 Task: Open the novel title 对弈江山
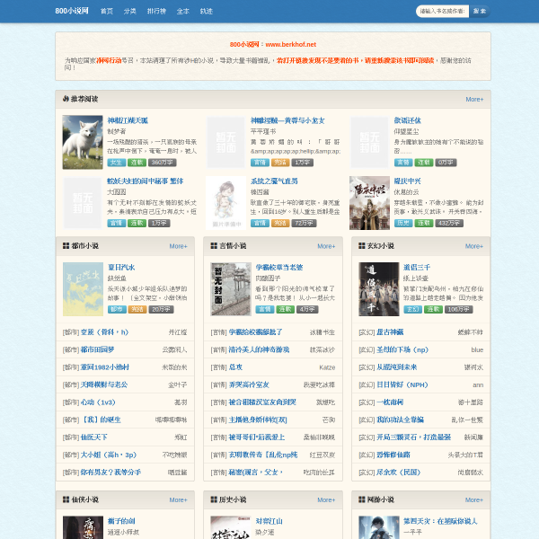pyautogui.click(x=269, y=521)
